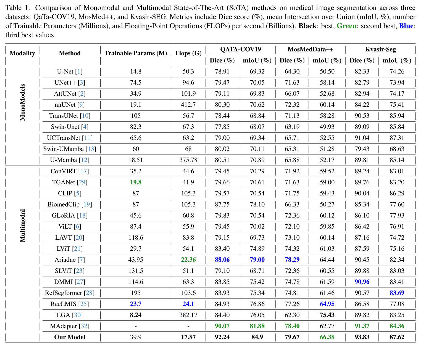The width and height of the screenshot is (421, 348).
Task: Select the Our Model row label
Action: coord(70,337)
